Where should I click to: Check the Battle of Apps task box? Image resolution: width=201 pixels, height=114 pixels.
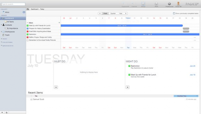click(x=27, y=37)
